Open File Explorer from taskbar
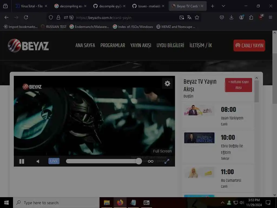Screen dimensions: 277x208 [x=107, y=203]
